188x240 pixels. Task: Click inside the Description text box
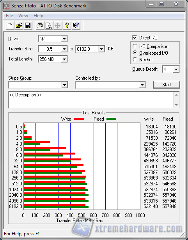click(91, 100)
